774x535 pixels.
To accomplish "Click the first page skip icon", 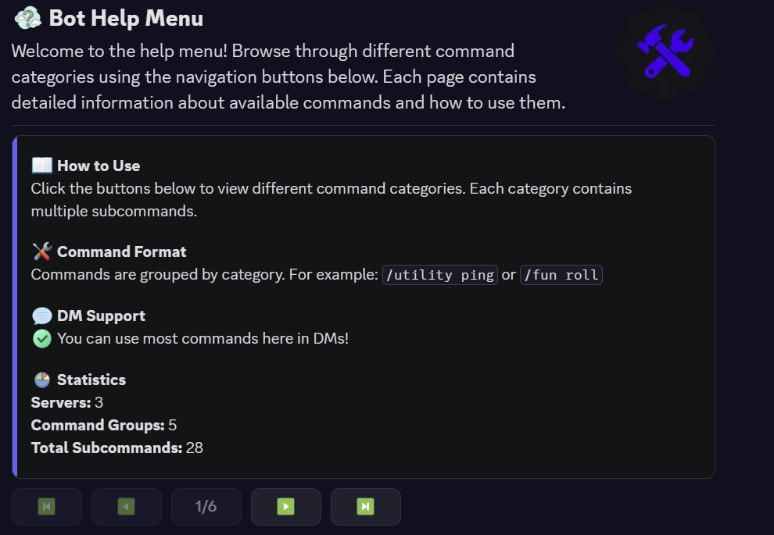I will (46, 506).
